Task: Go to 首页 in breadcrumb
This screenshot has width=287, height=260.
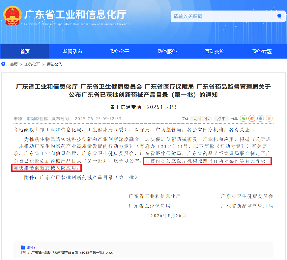Action: coord(14,64)
